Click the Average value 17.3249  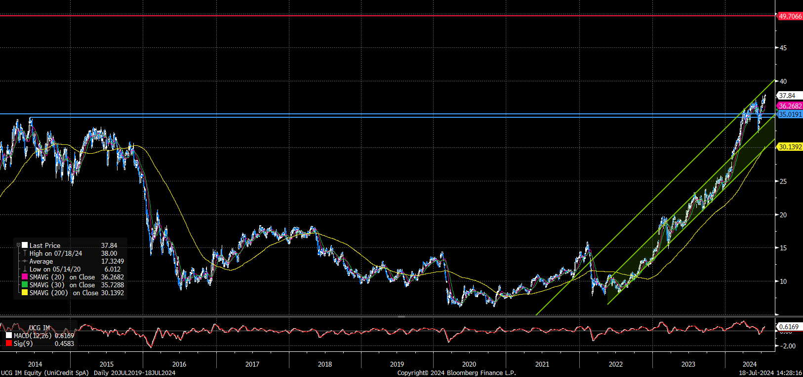113,261
